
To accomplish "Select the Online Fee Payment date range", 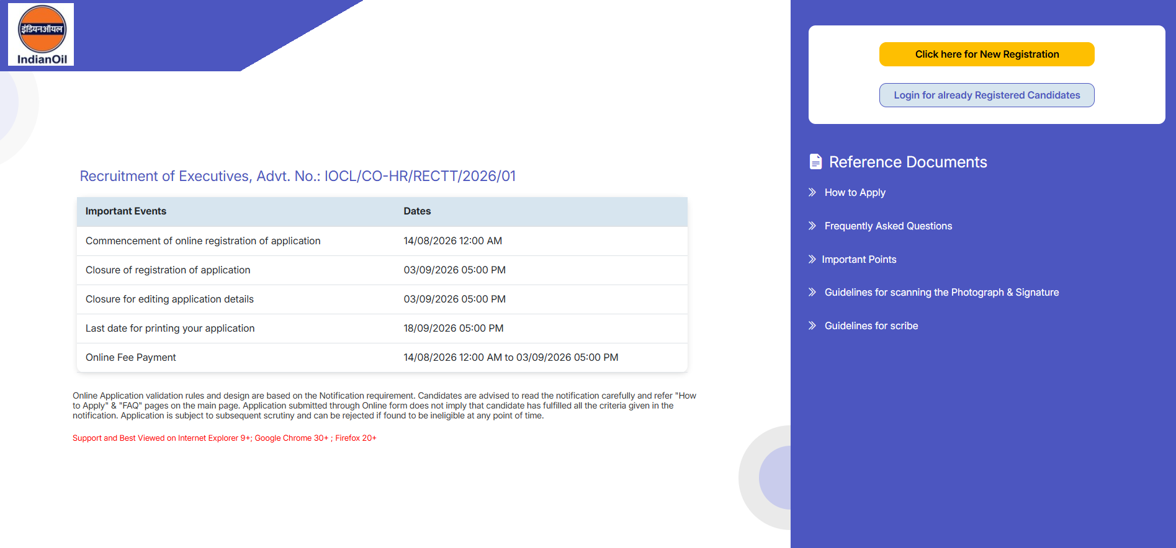I will (511, 358).
